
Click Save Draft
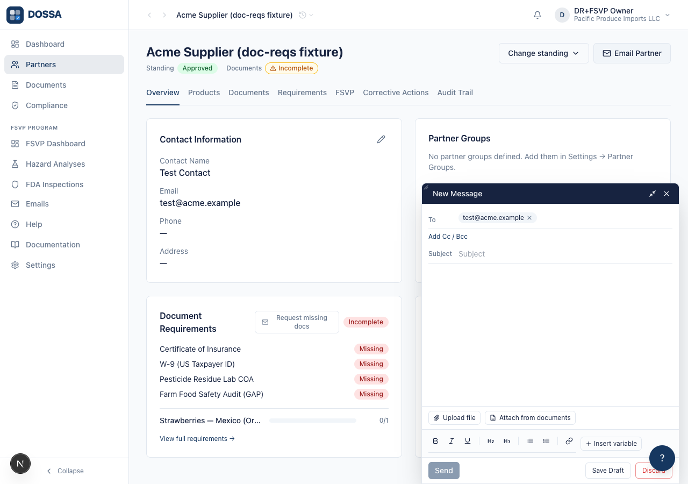point(608,471)
